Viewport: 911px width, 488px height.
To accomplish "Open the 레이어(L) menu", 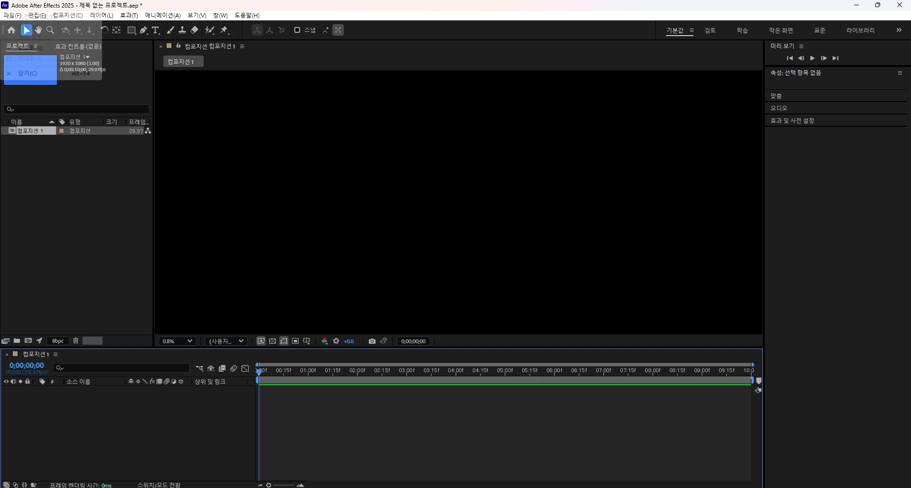I will click(x=102, y=16).
